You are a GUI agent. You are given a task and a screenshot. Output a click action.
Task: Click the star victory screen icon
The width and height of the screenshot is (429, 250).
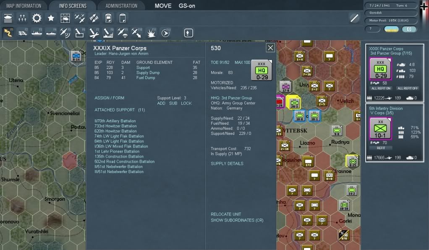point(51,18)
